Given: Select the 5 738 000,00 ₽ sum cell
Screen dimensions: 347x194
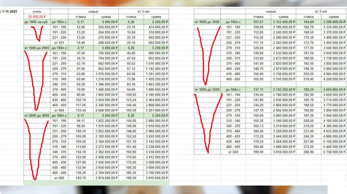Looking at the screenshot, I should coord(334,152).
